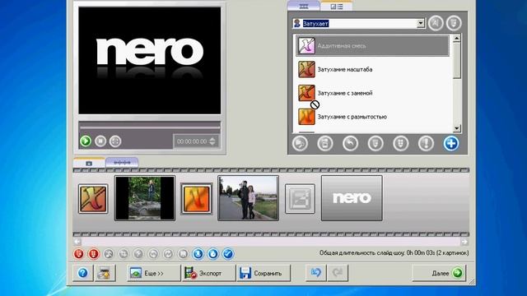Click the Затухание с размытостью transition icon
The height and width of the screenshot is (296, 527).
[306, 117]
